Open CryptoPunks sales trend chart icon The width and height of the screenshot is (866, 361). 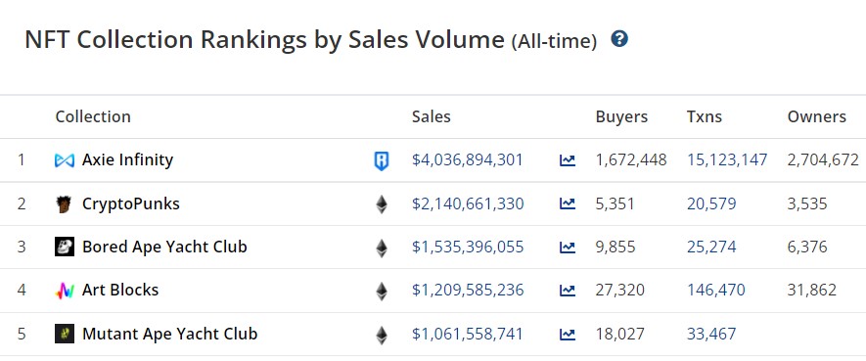click(x=568, y=204)
